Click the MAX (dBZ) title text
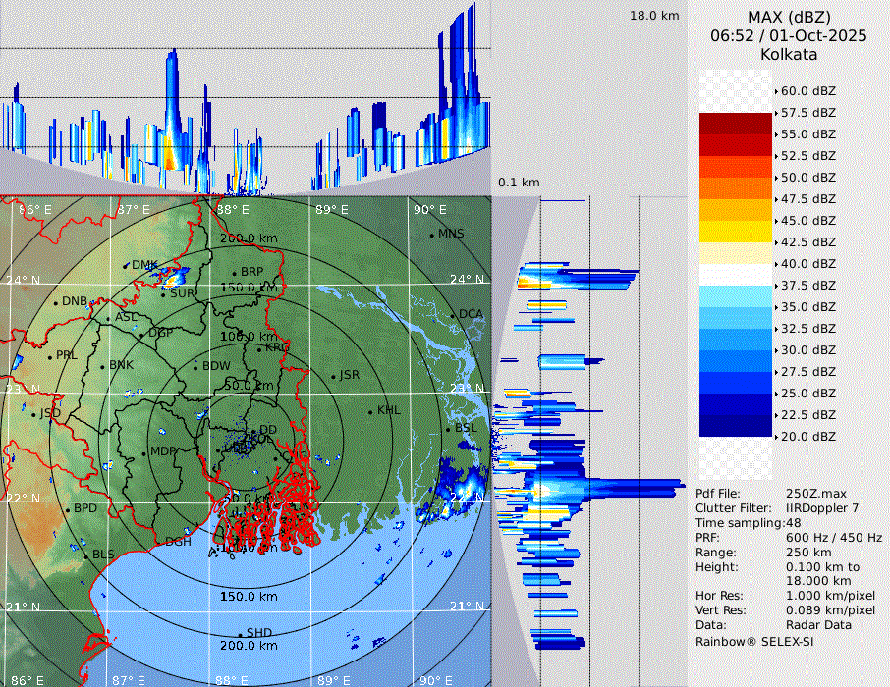This screenshot has width=890, height=687. click(789, 17)
